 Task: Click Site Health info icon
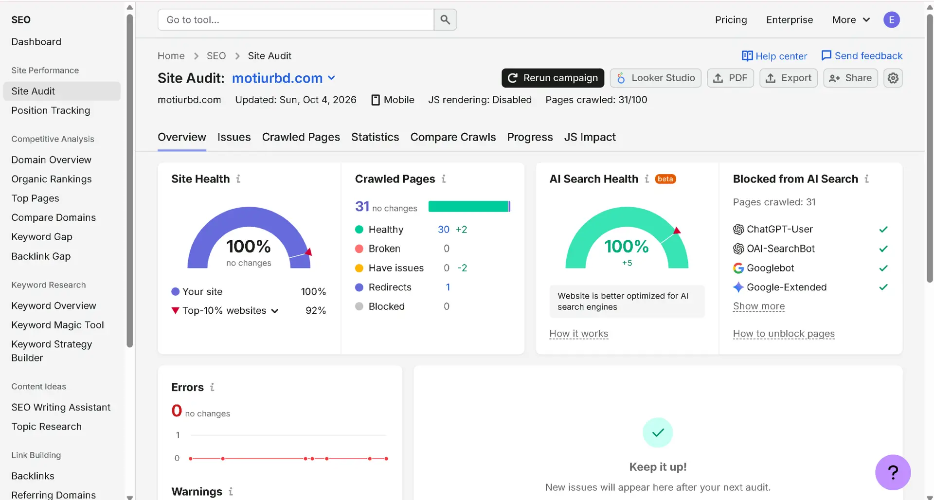[238, 179]
